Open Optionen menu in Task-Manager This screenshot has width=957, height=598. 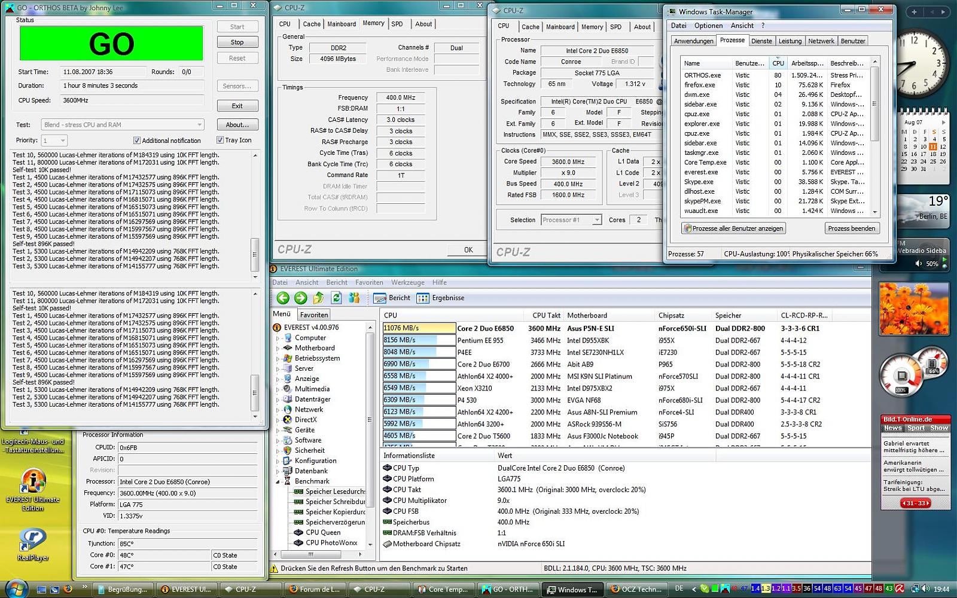click(x=708, y=26)
